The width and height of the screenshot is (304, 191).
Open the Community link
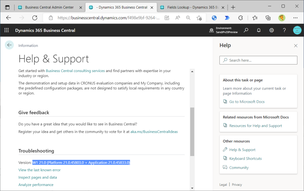point(239,168)
